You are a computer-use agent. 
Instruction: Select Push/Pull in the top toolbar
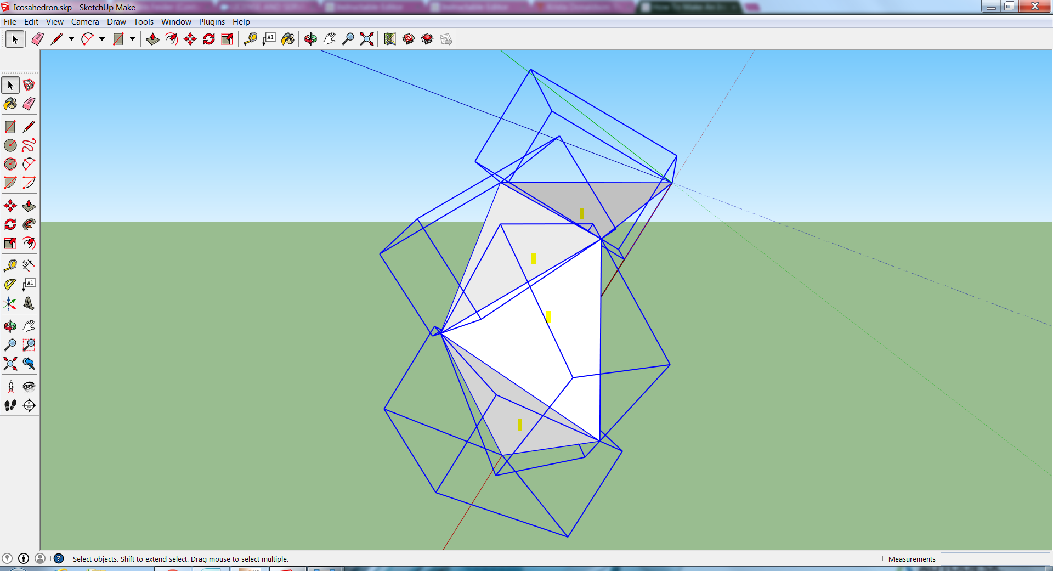(153, 39)
